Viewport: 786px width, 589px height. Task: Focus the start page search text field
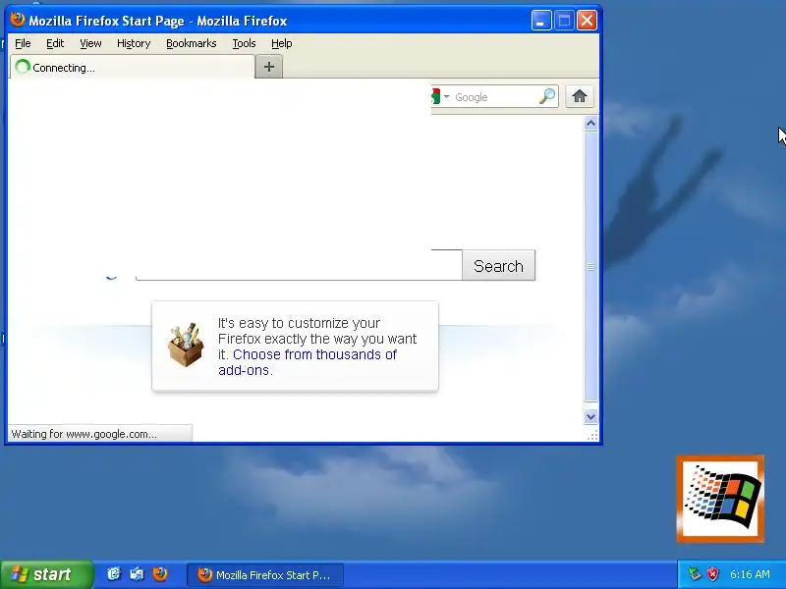[299, 265]
